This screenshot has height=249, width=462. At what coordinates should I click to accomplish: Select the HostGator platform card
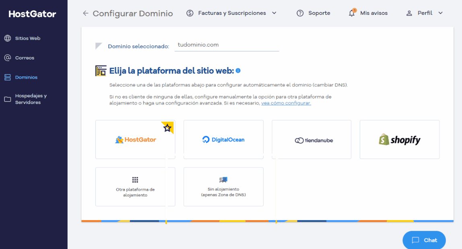pos(135,139)
